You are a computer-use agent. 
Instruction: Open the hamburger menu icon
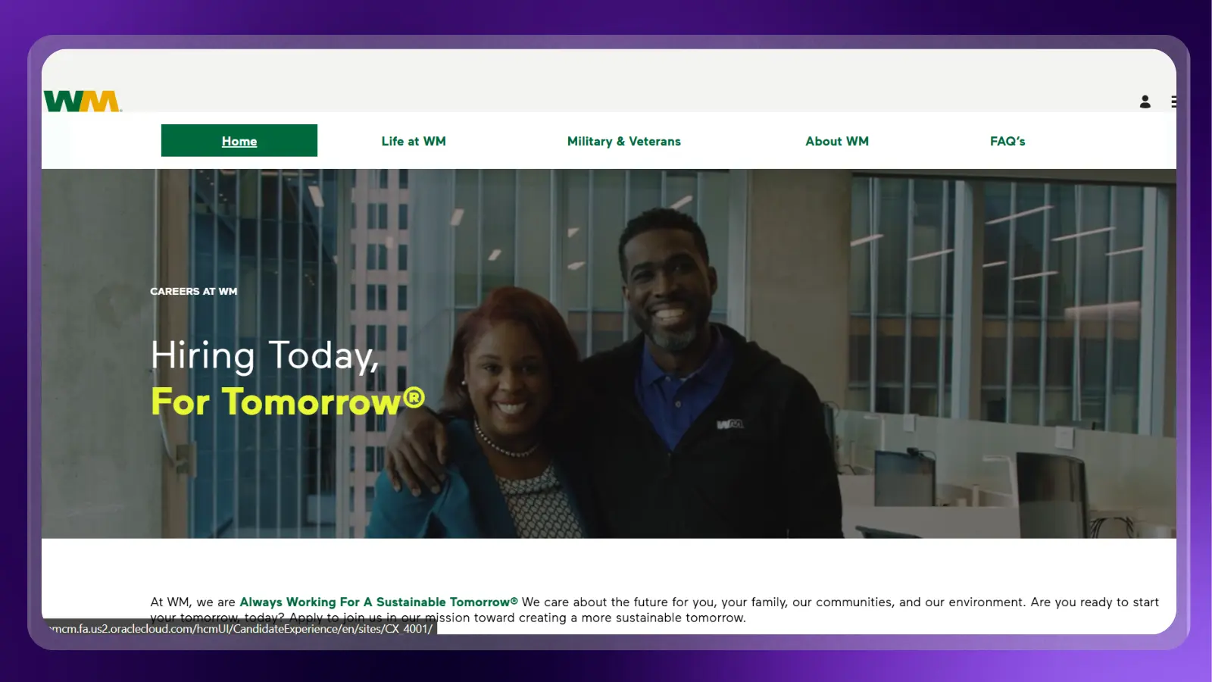pos(1173,102)
